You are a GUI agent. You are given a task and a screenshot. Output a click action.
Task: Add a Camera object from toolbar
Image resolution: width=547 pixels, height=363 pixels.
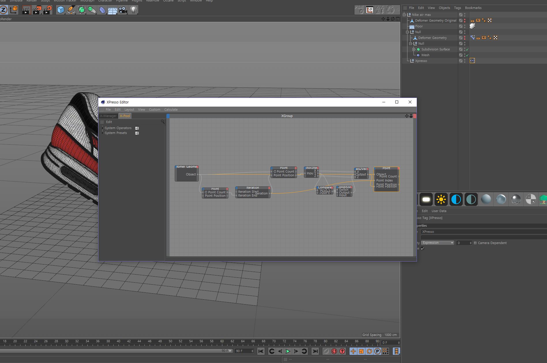click(123, 10)
